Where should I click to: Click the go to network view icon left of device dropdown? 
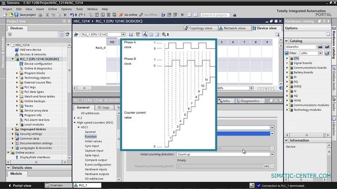coord(76,34)
